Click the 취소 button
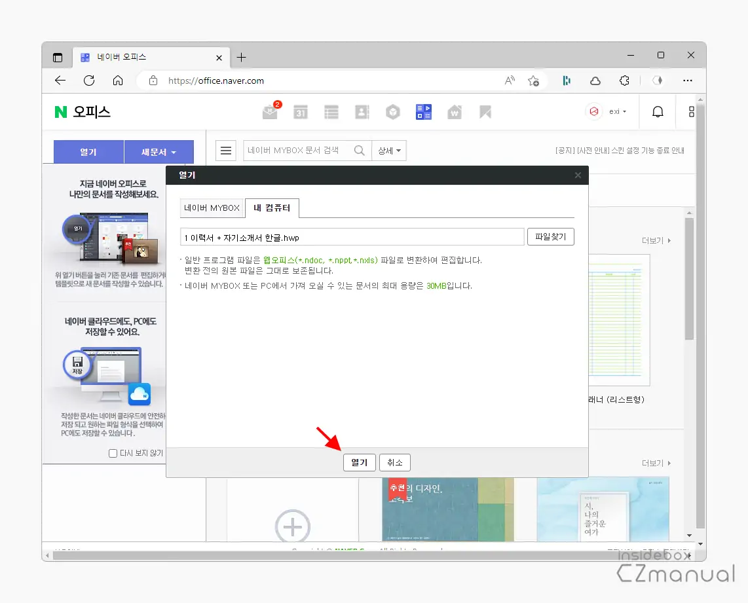The image size is (748, 603). 395,463
